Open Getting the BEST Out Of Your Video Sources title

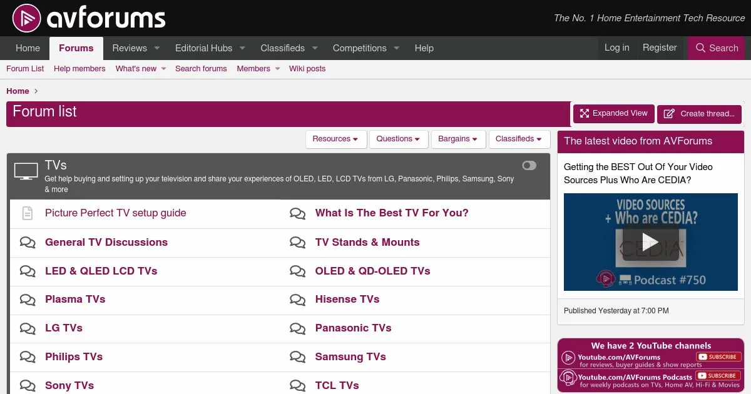click(638, 174)
